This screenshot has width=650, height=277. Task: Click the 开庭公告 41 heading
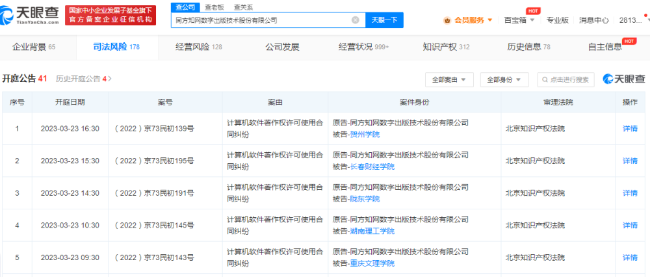(x=25, y=79)
